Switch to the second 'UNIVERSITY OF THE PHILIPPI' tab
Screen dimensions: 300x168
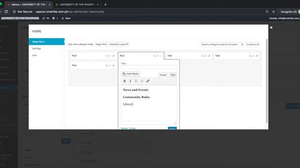coord(77,5)
